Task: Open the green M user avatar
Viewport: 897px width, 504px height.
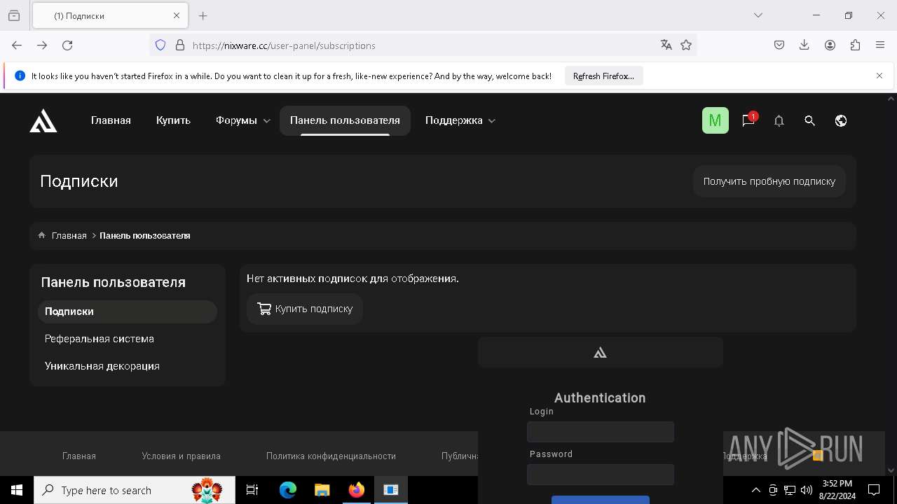Action: click(715, 120)
